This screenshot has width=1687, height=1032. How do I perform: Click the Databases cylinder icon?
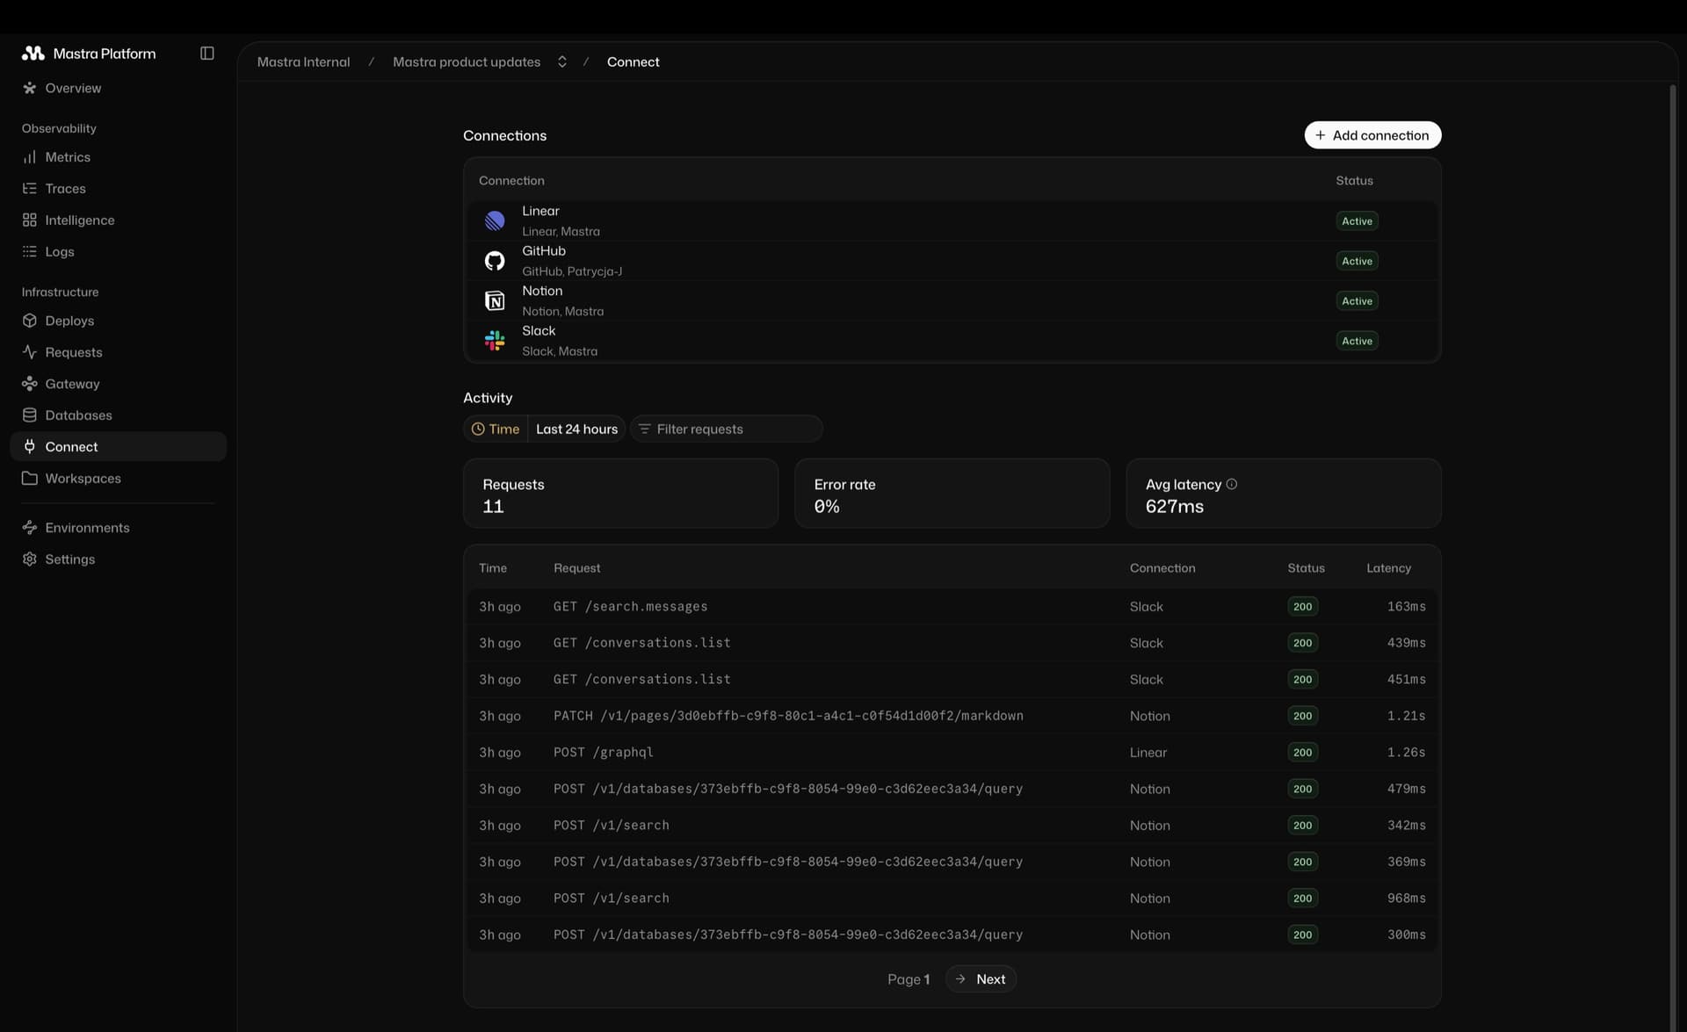pos(30,415)
